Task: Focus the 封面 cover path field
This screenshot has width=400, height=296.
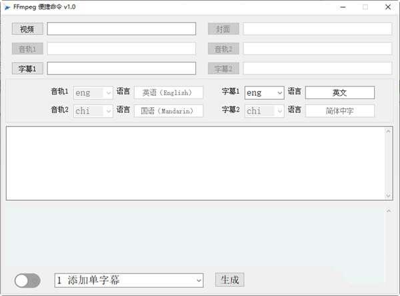Action: pos(317,29)
